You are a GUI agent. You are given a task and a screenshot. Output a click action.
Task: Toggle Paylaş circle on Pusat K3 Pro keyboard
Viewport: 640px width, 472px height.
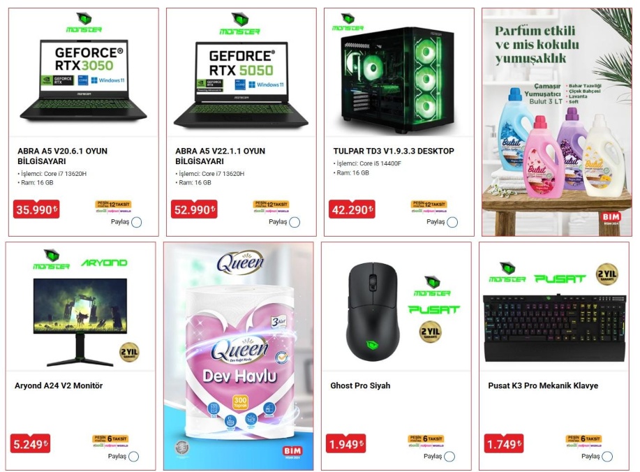click(607, 457)
